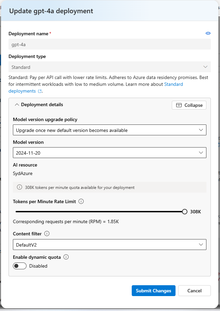Click the eye icon to reveal deployment name
The height and width of the screenshot is (311, 220).
[208, 33]
